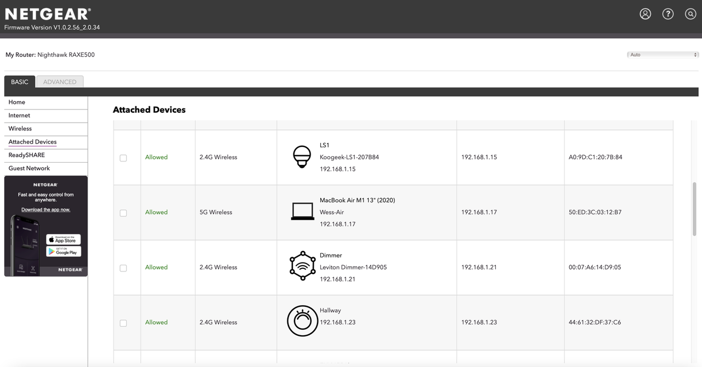The height and width of the screenshot is (367, 702).
Task: Click IP address column value 192.168.1.21
Action: [x=479, y=267]
